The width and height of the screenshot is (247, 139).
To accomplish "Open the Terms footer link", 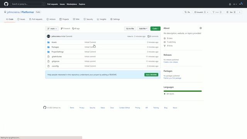I will coord(72,108).
